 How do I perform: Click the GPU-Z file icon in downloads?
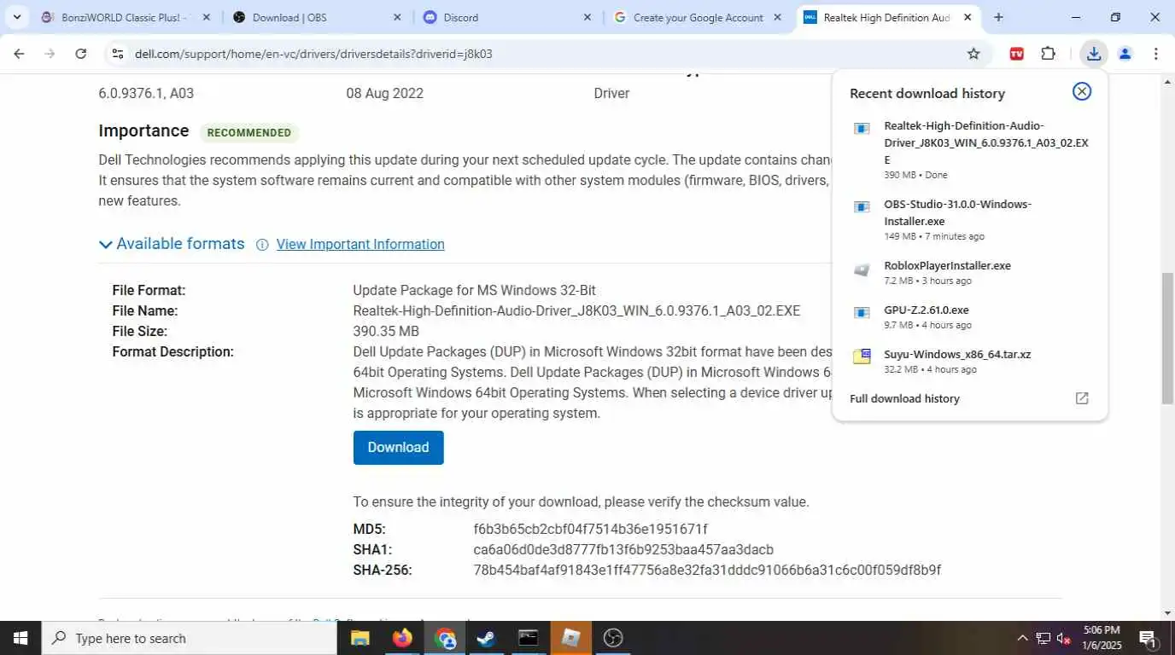(862, 313)
